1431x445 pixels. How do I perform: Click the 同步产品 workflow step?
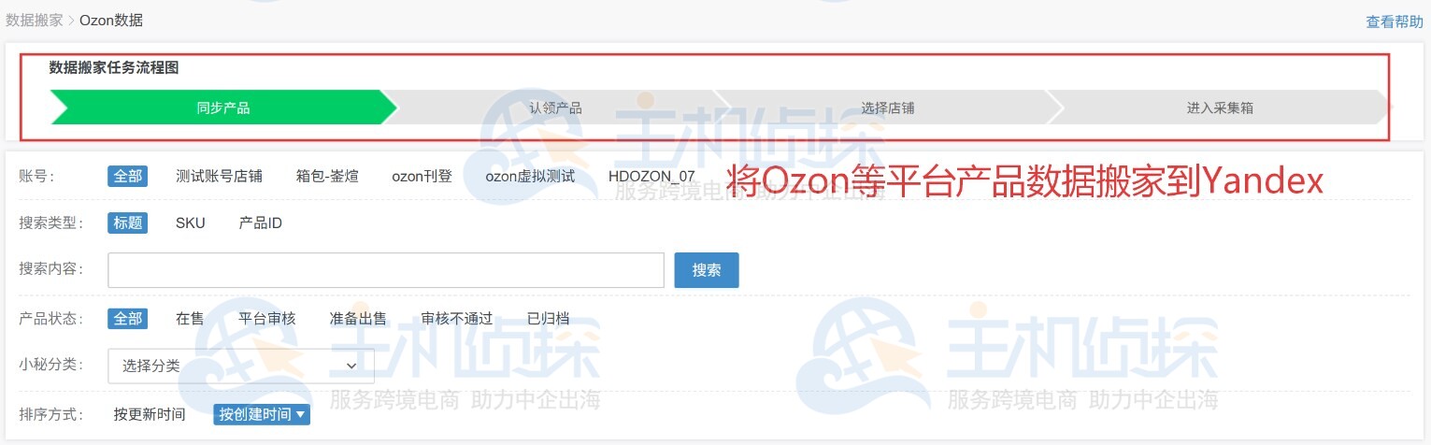coord(223,108)
